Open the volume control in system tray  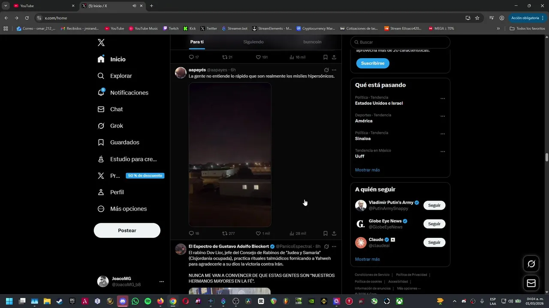click(510, 301)
